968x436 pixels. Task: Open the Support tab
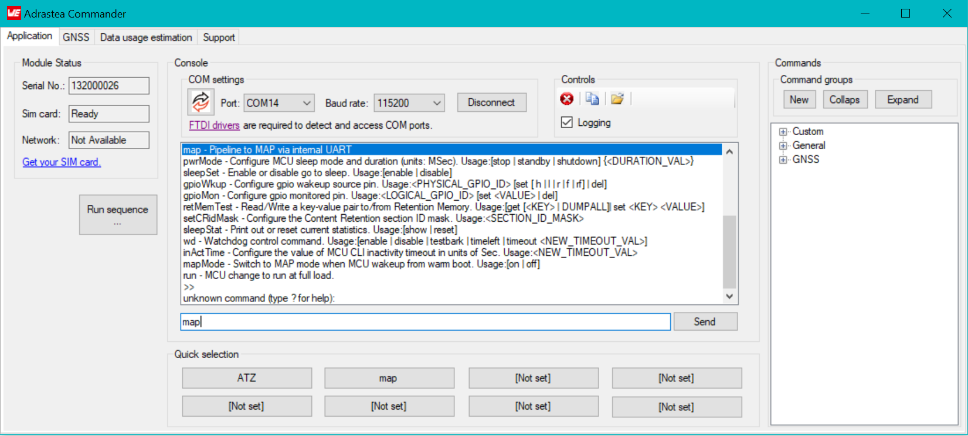pos(219,37)
